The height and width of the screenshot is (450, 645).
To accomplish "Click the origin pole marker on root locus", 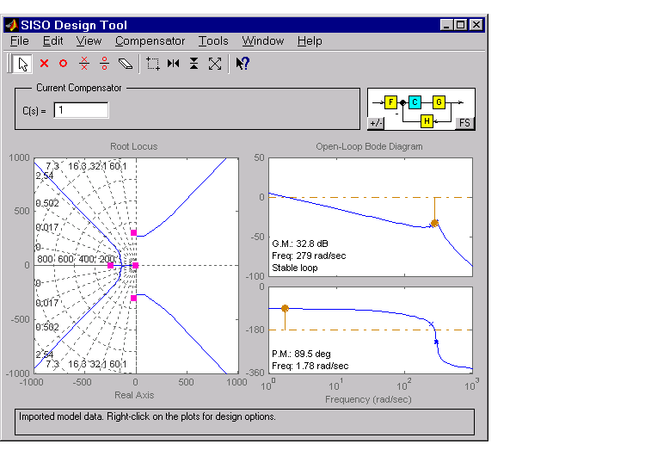I will 135,266.
